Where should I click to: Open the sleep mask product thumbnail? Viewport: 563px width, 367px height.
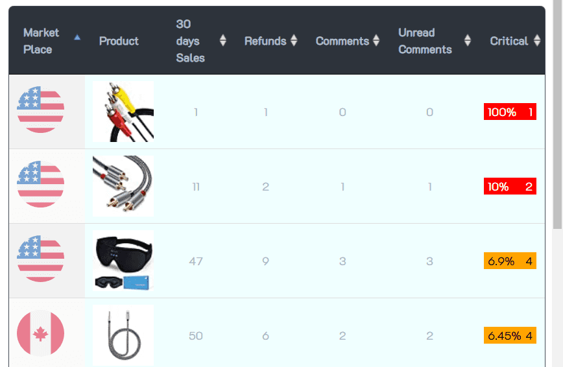tap(123, 261)
